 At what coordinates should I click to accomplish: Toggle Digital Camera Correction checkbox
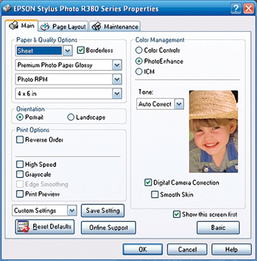tap(148, 182)
